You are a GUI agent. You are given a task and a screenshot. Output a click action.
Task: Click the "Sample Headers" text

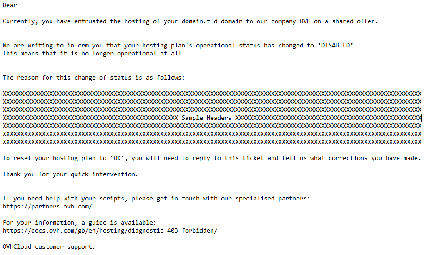(207, 118)
